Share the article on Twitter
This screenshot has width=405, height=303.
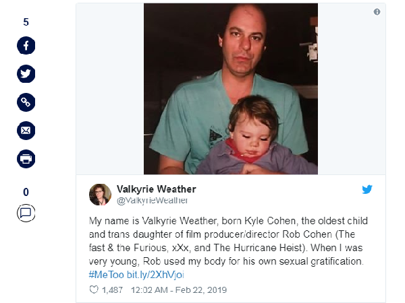pyautogui.click(x=26, y=74)
